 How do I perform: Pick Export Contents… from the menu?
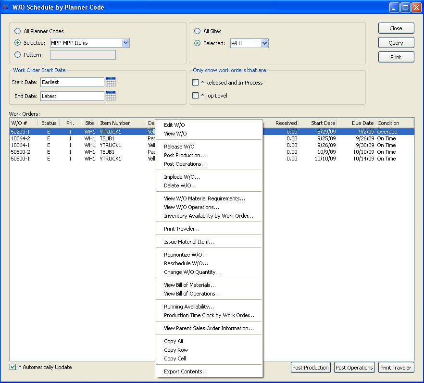(x=186, y=371)
